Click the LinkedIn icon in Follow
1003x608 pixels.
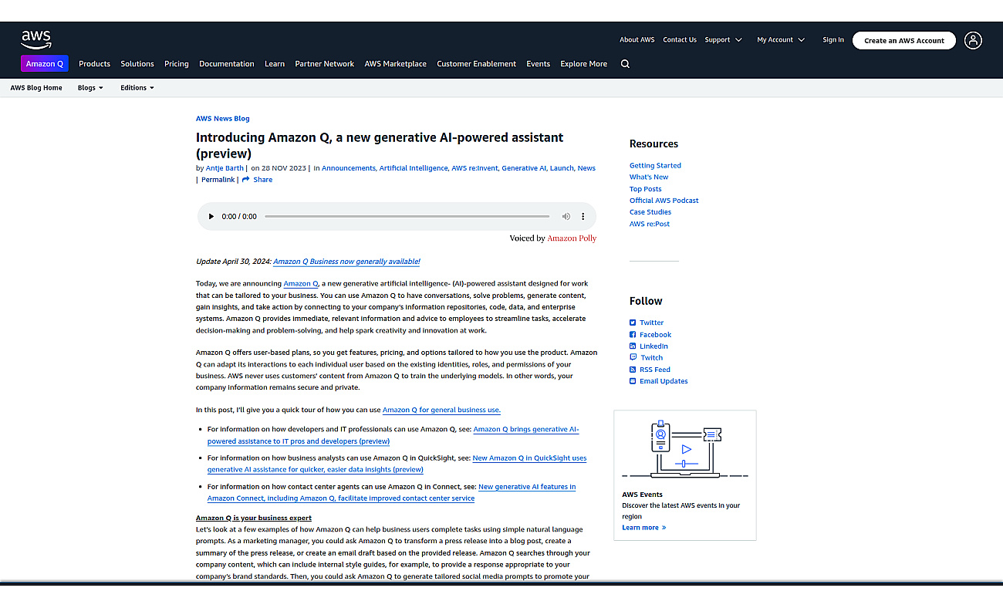(x=633, y=346)
